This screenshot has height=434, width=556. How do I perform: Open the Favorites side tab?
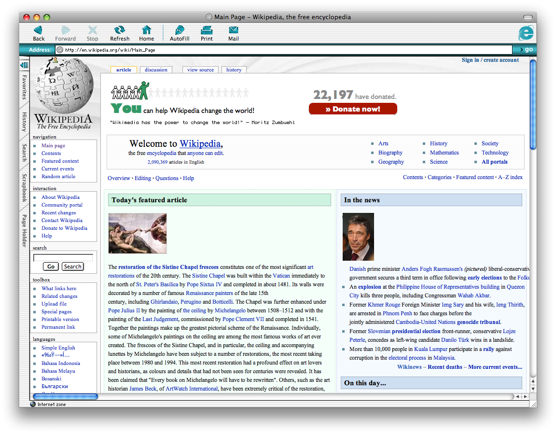point(24,87)
